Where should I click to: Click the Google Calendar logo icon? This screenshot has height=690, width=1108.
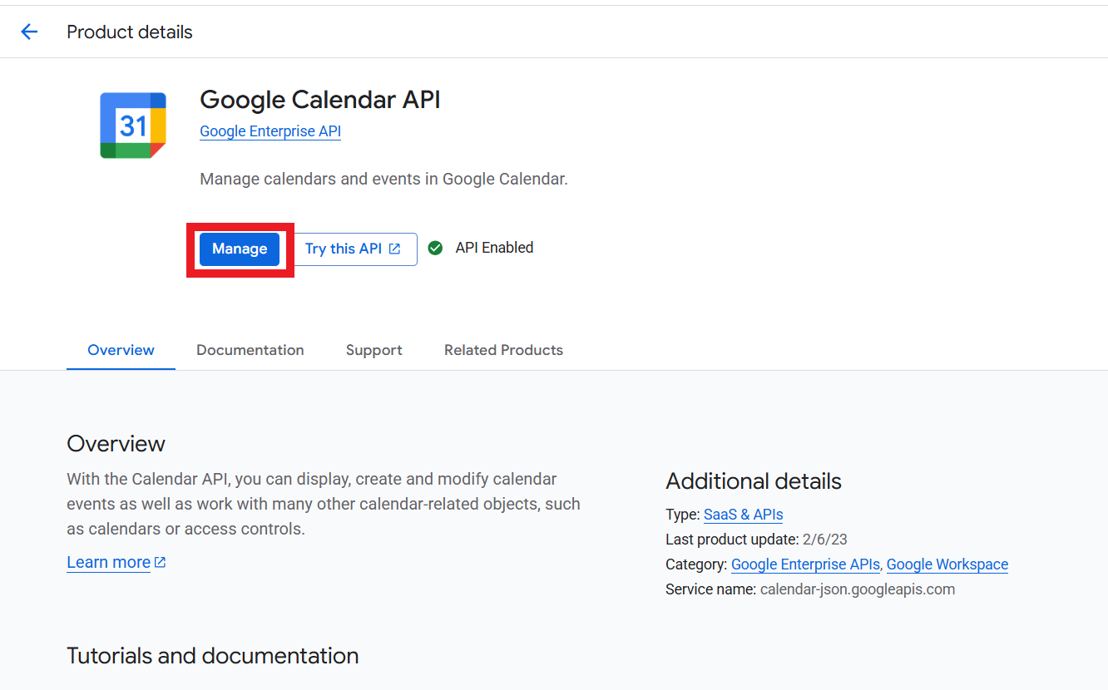tap(133, 126)
